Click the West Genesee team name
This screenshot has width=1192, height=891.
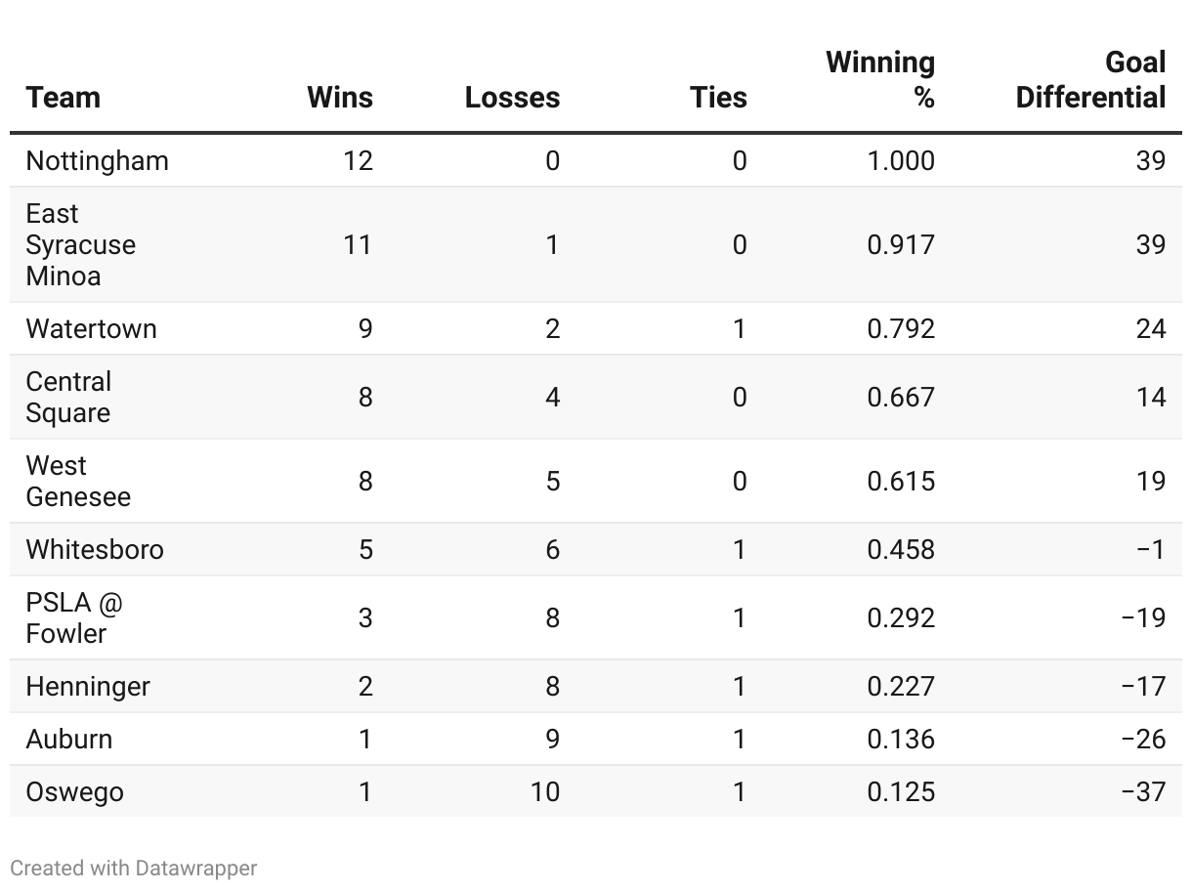[77, 481]
